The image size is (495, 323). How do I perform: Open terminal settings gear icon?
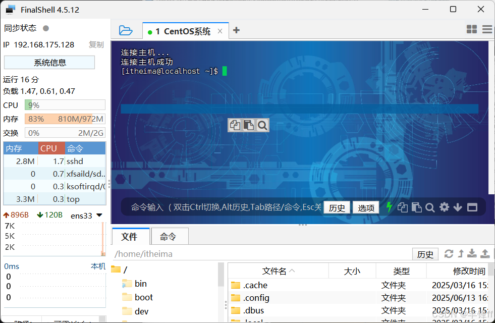(444, 207)
